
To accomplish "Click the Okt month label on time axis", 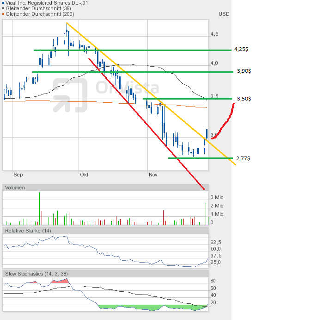I will [84, 175].
